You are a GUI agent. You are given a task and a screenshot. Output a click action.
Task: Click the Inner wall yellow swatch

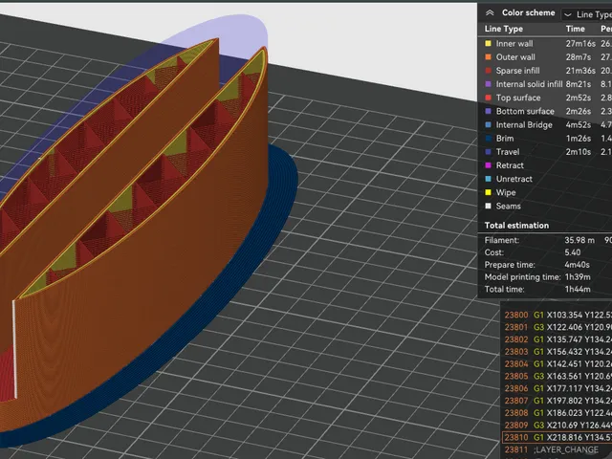[x=488, y=44]
